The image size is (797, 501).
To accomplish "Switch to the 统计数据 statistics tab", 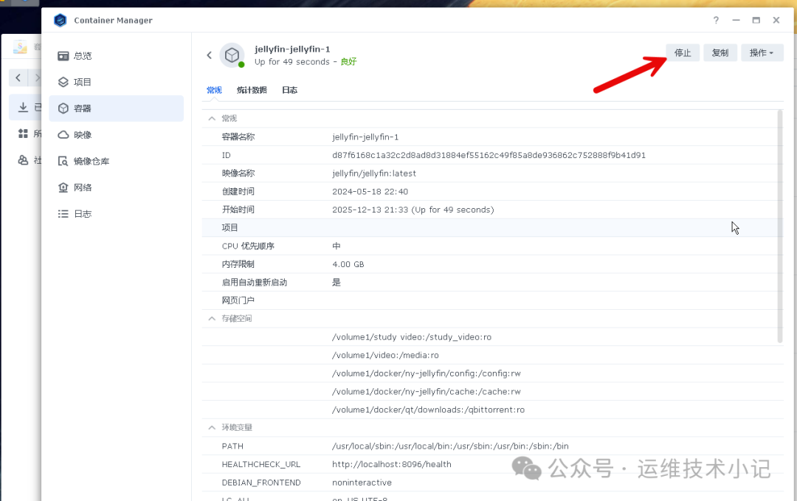I will tap(252, 90).
